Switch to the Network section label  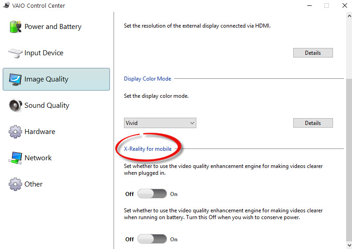point(38,158)
